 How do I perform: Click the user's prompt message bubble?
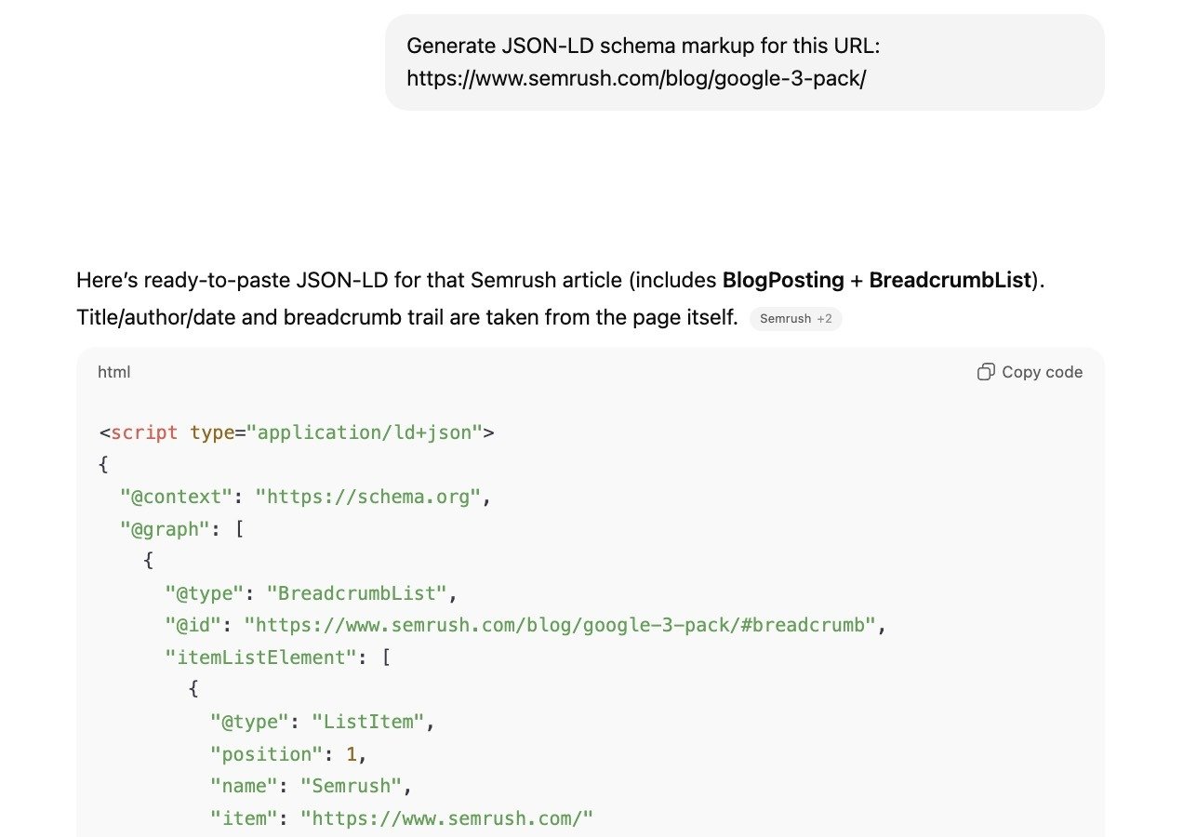[744, 61]
